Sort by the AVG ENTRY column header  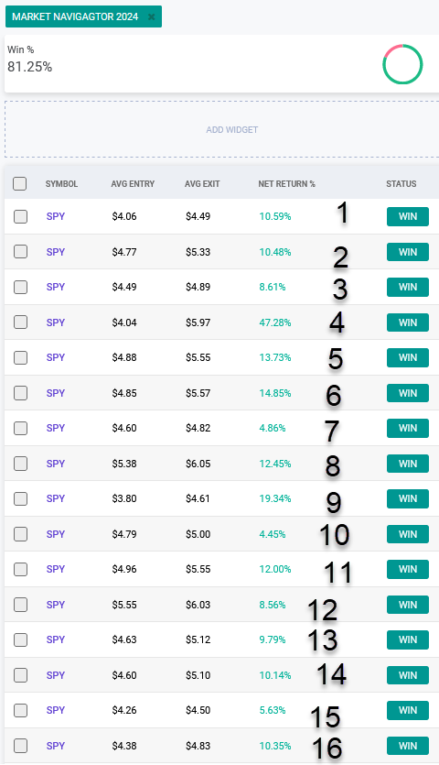click(x=133, y=184)
